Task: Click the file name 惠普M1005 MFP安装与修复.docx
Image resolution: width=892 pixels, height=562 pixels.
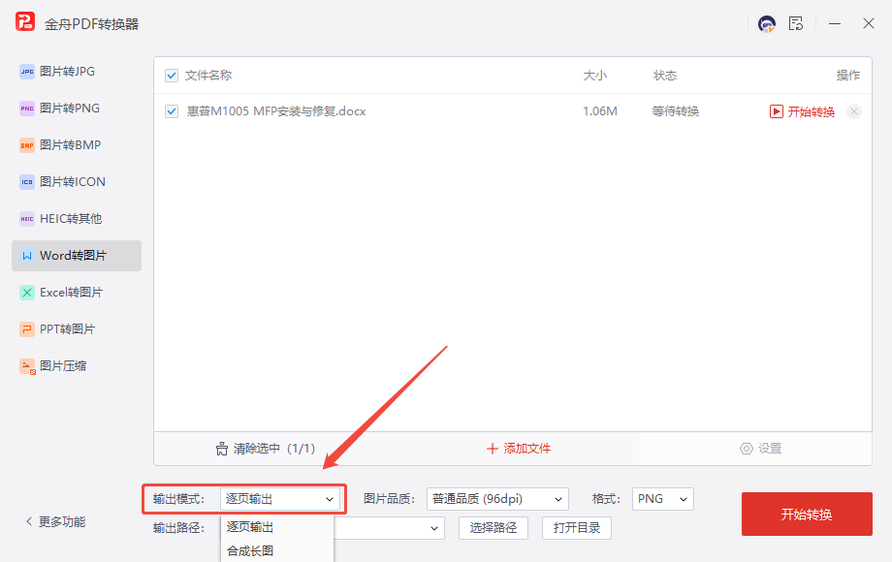Action: coord(276,111)
